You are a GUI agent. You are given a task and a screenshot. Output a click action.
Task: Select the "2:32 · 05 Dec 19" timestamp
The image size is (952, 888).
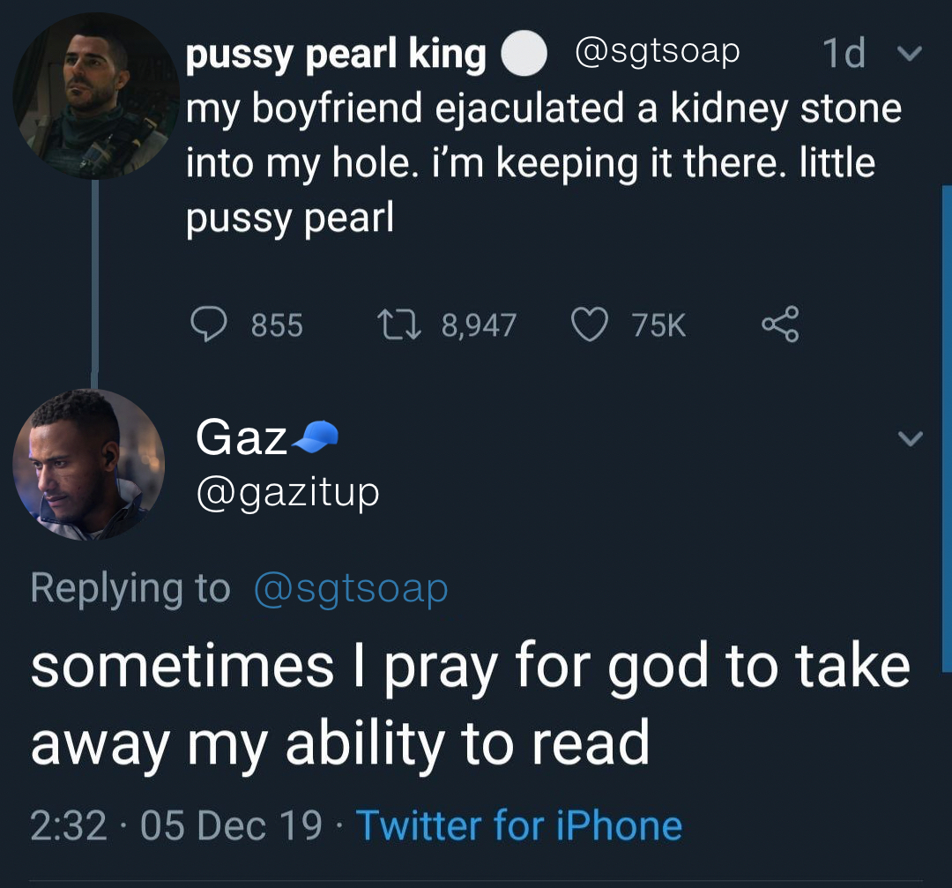(176, 825)
